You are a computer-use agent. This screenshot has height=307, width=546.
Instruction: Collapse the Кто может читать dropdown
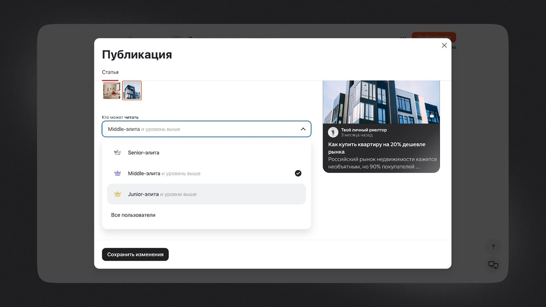tap(207, 129)
